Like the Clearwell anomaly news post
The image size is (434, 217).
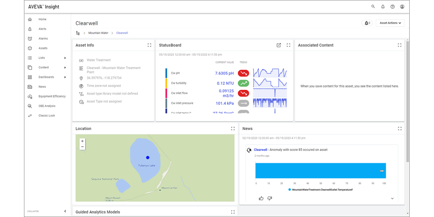click(x=261, y=198)
